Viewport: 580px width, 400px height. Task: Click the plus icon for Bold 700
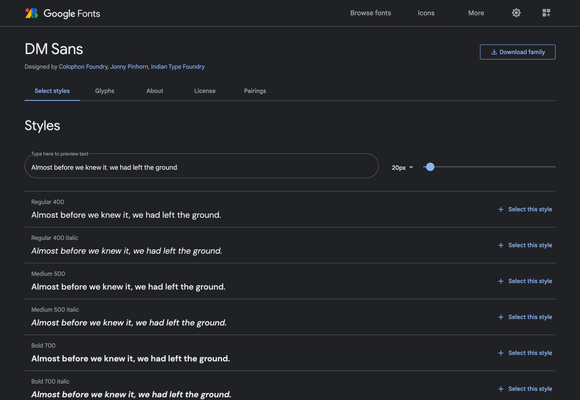click(x=501, y=353)
